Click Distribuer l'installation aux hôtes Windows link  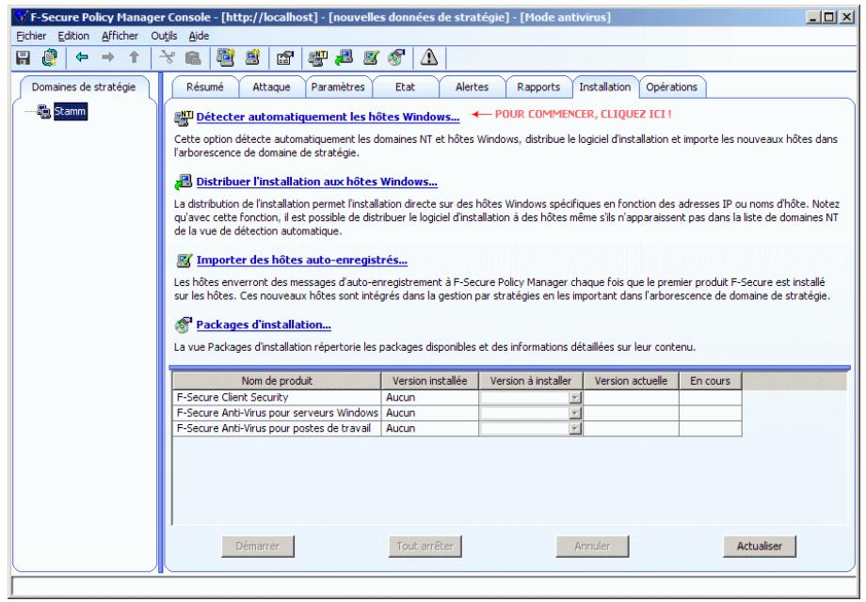[316, 182]
